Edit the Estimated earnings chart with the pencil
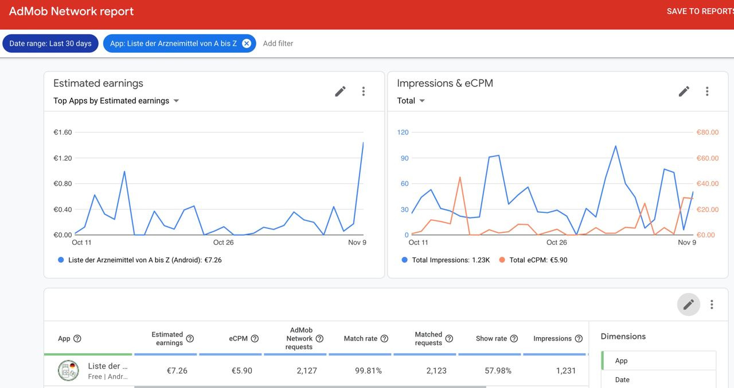Image resolution: width=734 pixels, height=388 pixels. click(340, 92)
